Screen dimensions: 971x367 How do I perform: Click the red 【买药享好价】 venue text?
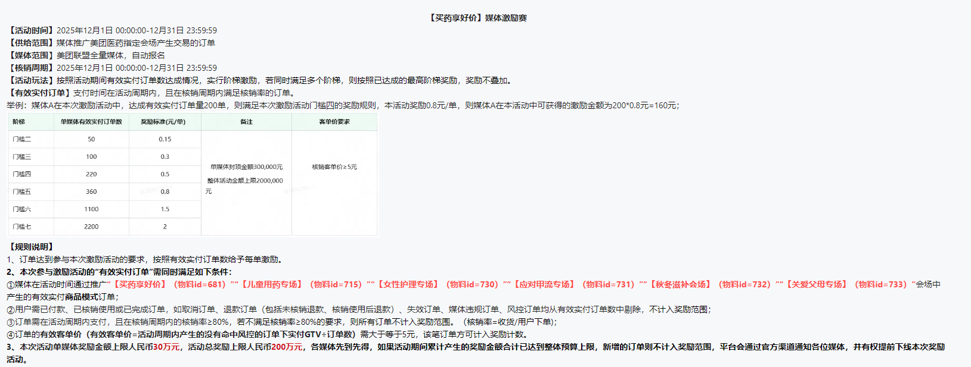pyautogui.click(x=139, y=284)
